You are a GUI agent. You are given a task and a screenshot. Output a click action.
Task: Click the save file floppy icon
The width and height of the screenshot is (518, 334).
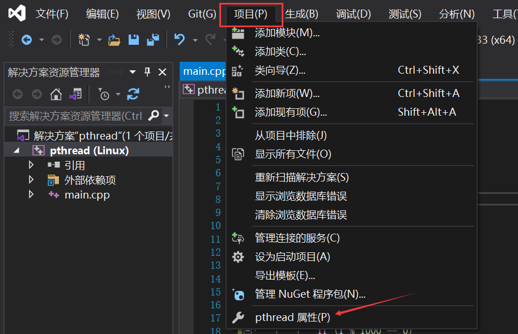coord(133,40)
